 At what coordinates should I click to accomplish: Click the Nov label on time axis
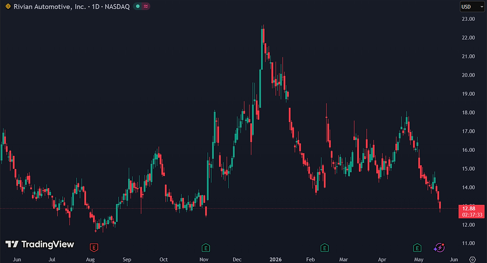[x=204, y=260]
